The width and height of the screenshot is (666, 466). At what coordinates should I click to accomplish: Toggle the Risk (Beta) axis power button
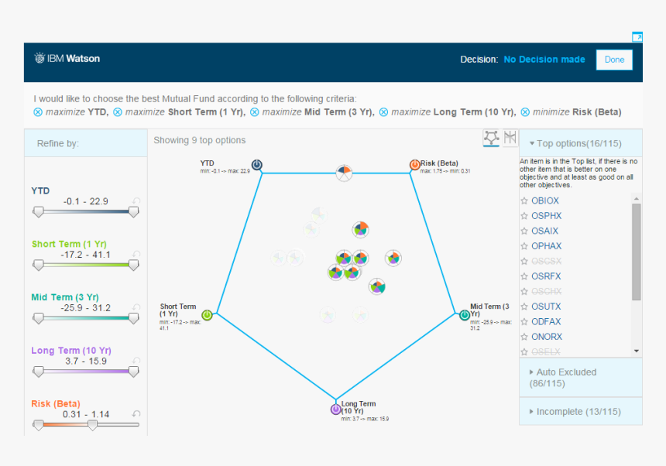[414, 165]
